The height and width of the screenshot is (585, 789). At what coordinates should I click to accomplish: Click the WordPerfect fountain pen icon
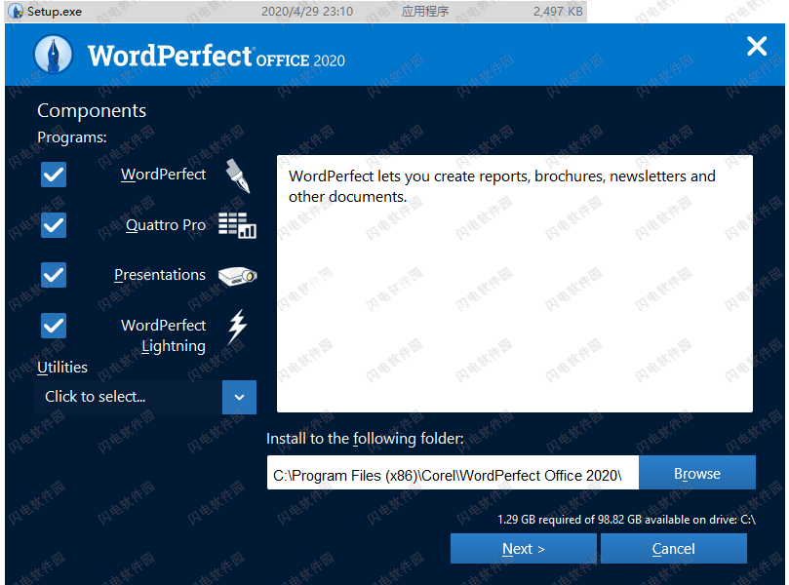tap(238, 175)
